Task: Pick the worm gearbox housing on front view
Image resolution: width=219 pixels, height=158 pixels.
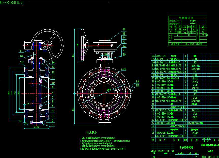Action: pyautogui.click(x=105, y=45)
